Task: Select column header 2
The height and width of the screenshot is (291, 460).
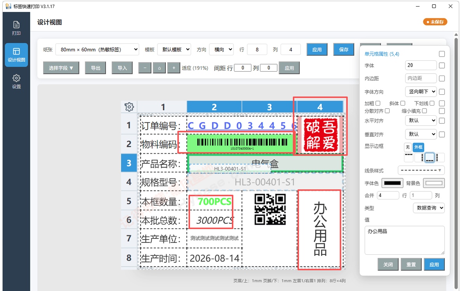Action: 214,107
